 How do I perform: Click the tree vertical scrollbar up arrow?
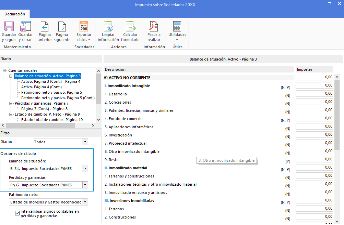tap(98, 71)
